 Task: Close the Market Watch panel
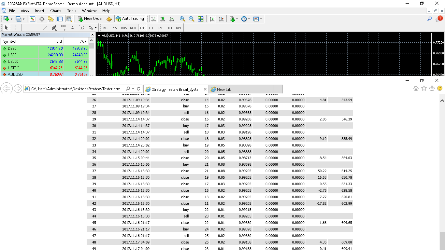pos(92,35)
